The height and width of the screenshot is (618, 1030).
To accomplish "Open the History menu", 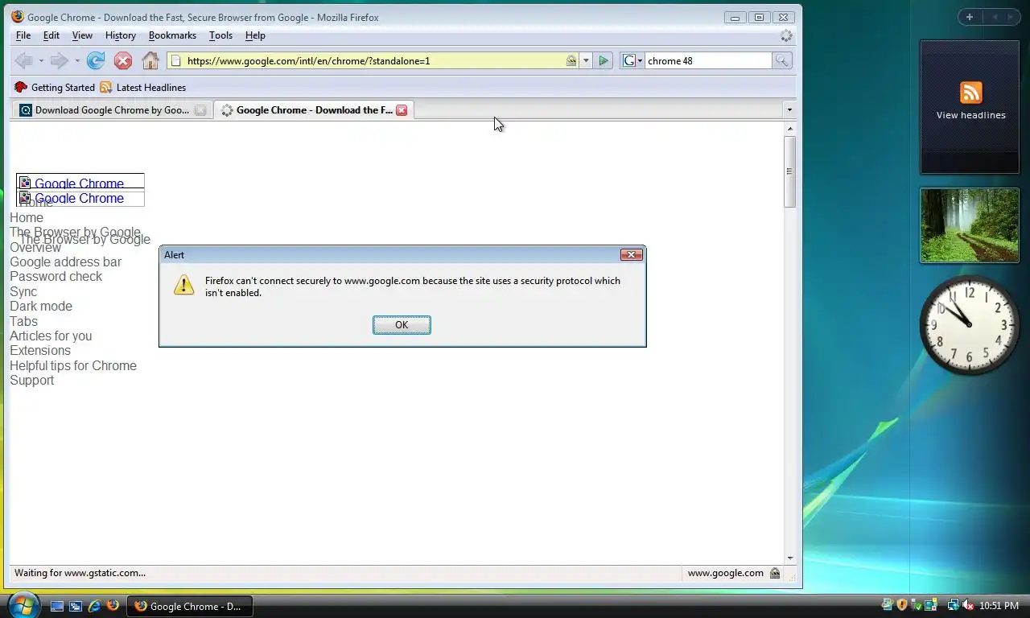I will click(x=121, y=35).
